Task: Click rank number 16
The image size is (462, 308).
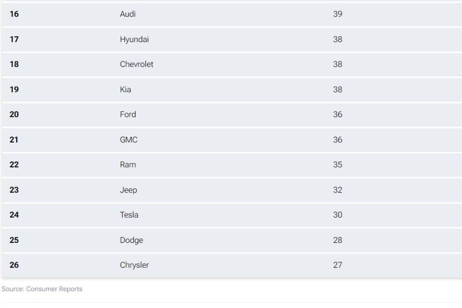Action: (14, 14)
